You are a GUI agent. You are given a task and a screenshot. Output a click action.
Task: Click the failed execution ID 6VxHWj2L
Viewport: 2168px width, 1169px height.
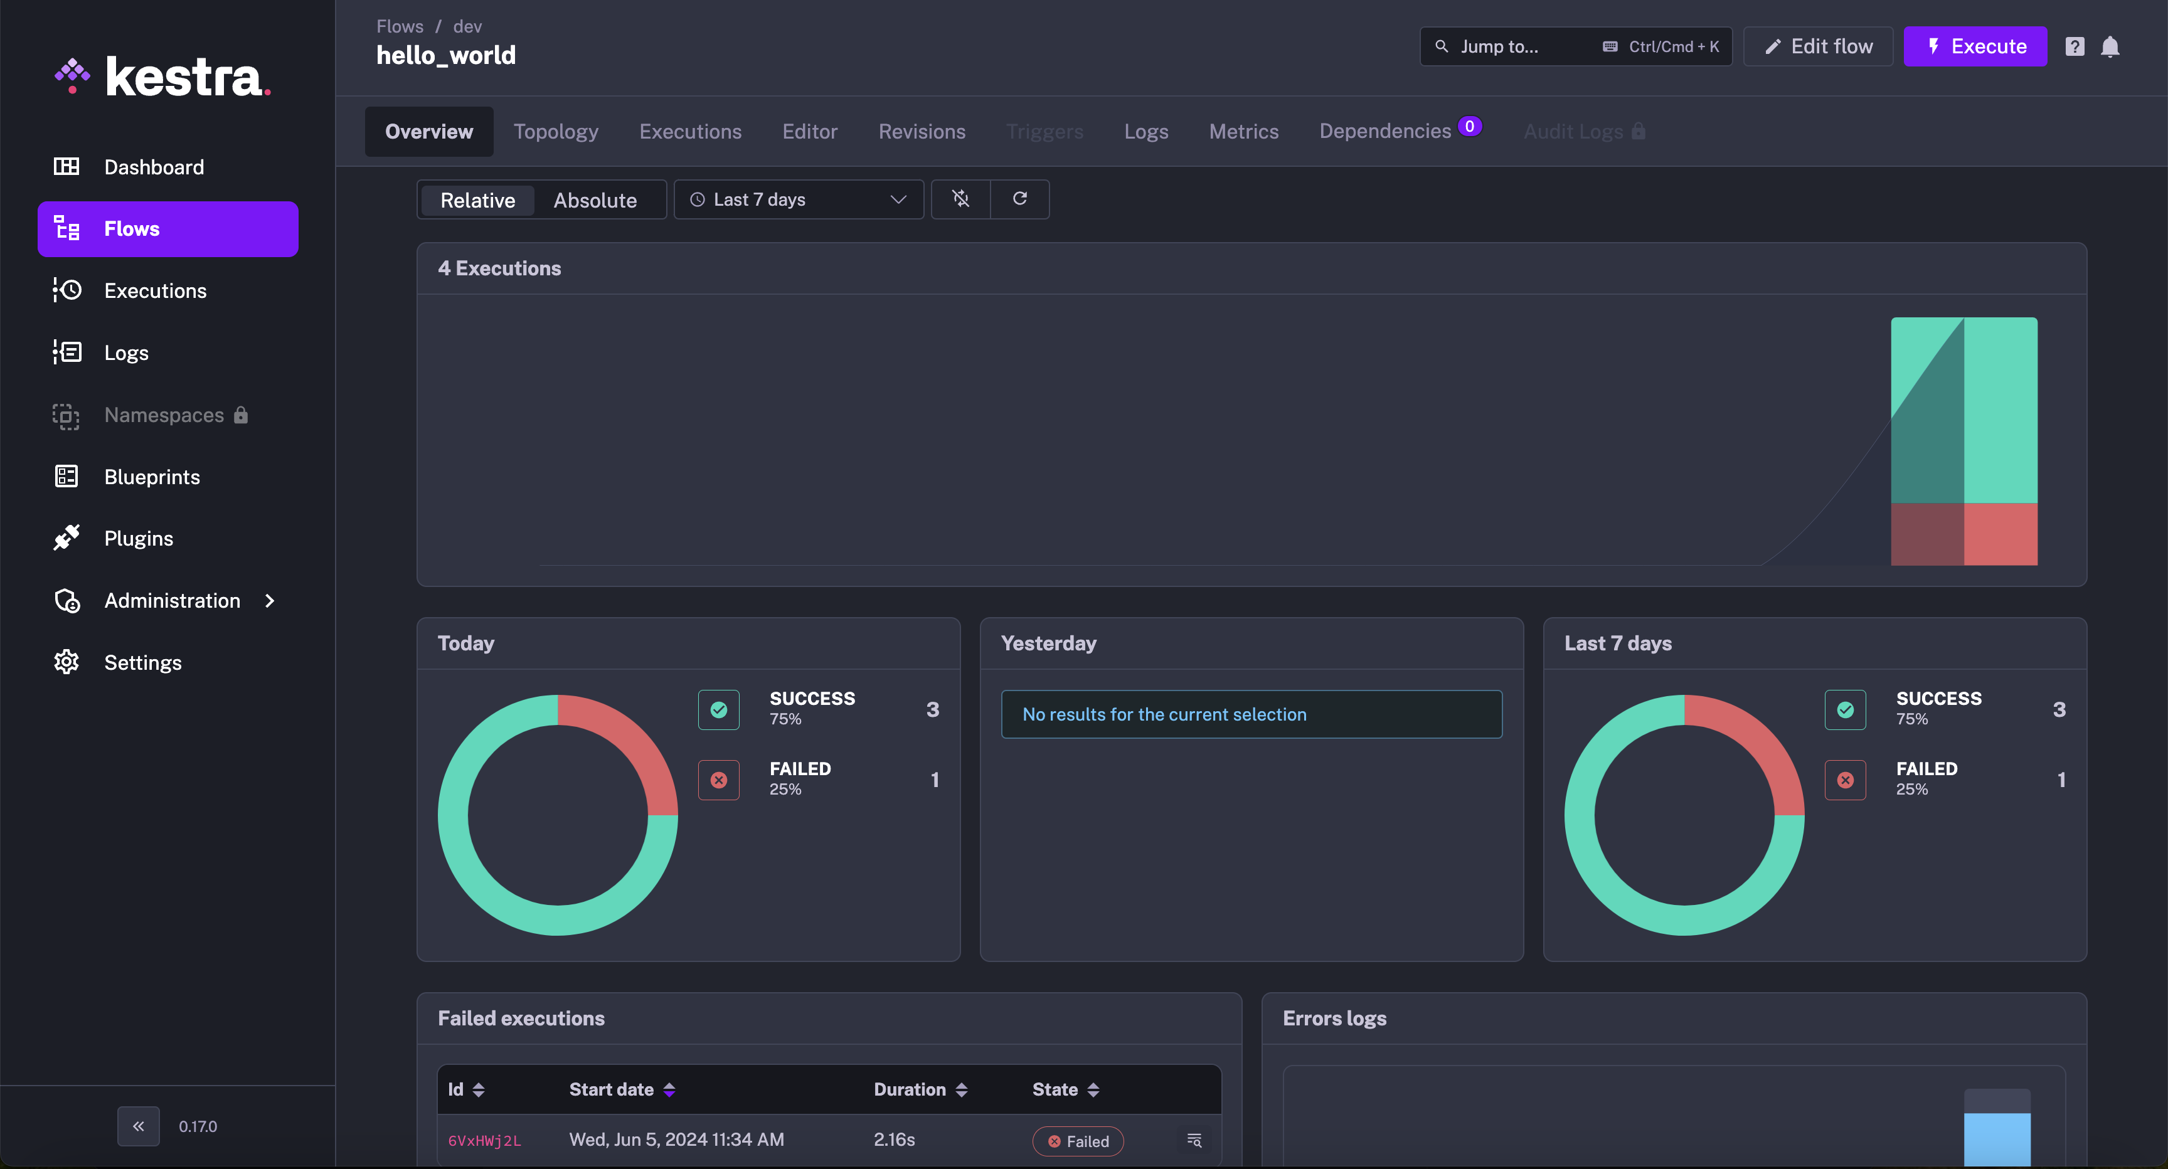coord(484,1140)
